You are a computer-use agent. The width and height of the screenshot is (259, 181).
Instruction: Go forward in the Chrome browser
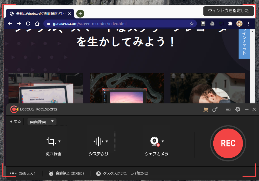(x=19, y=24)
